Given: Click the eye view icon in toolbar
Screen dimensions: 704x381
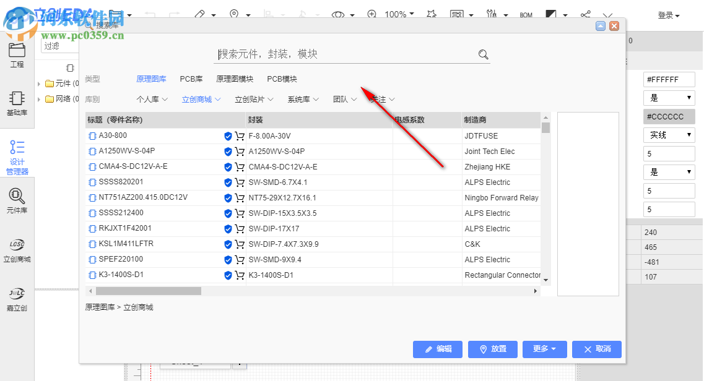Looking at the screenshot, I should click(x=337, y=14).
